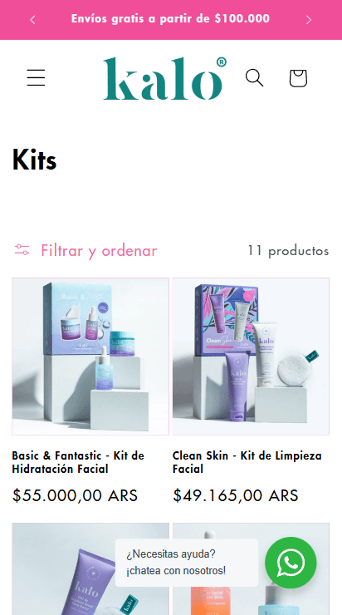Click the free shipping announcement text
This screenshot has height=615, width=342.
[x=170, y=18]
